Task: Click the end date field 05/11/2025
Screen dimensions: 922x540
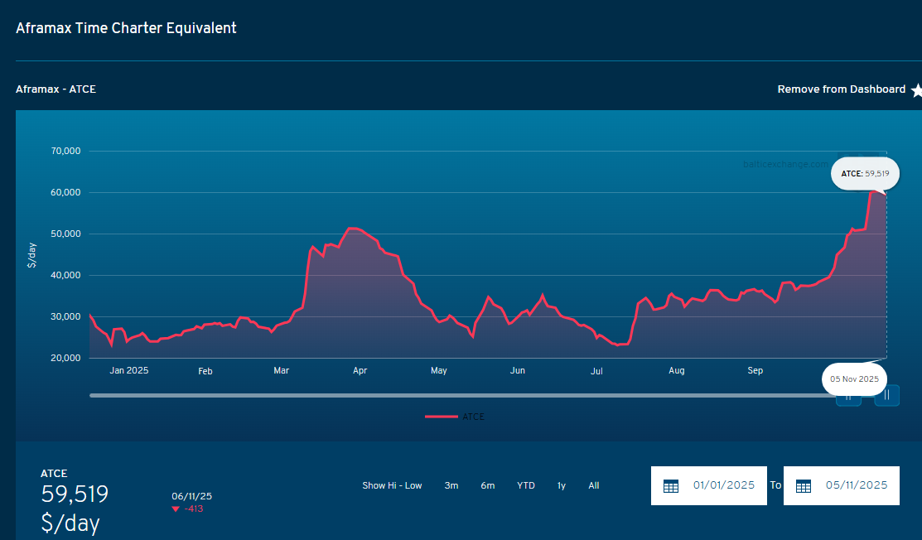Action: [856, 485]
